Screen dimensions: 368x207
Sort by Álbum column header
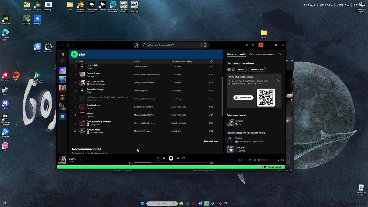(x=137, y=61)
